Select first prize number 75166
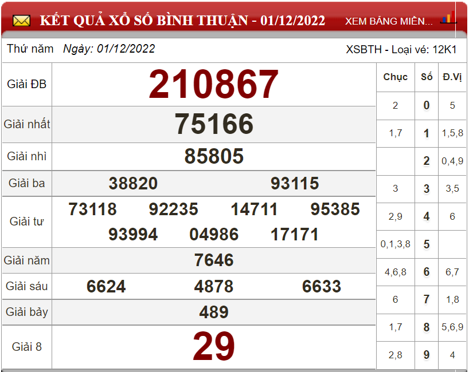Screen dimensions: 469x372 (214, 124)
